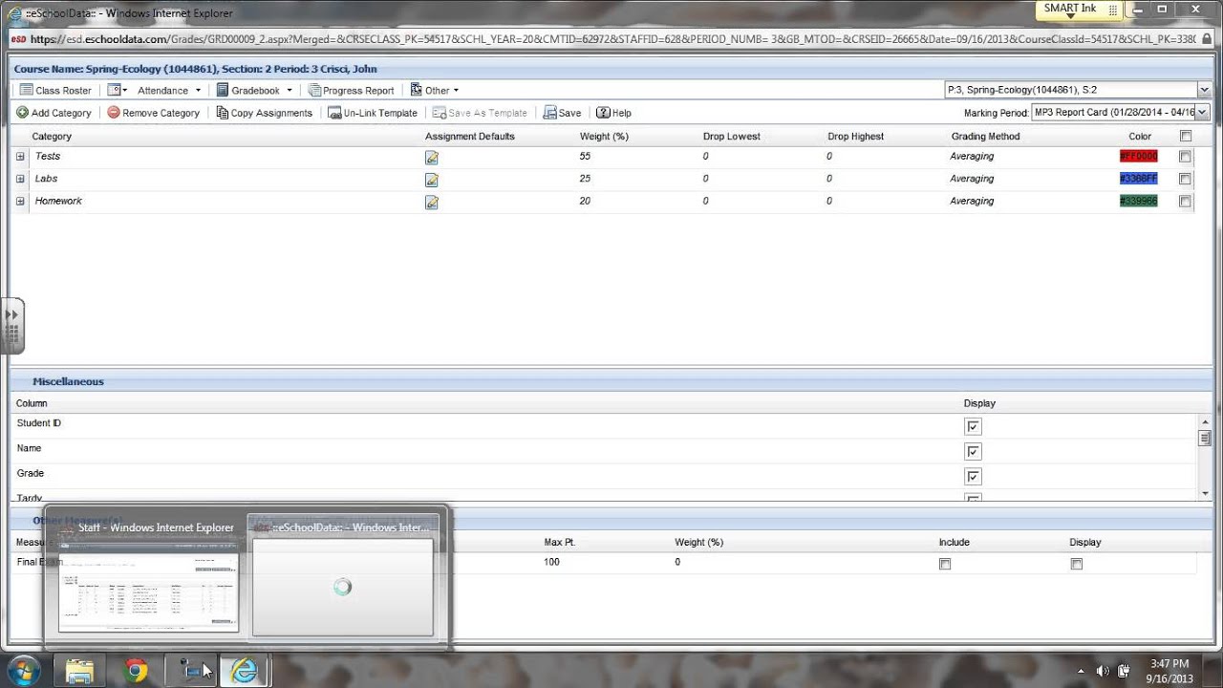Edit assignment defaults for Homework

[x=432, y=202]
